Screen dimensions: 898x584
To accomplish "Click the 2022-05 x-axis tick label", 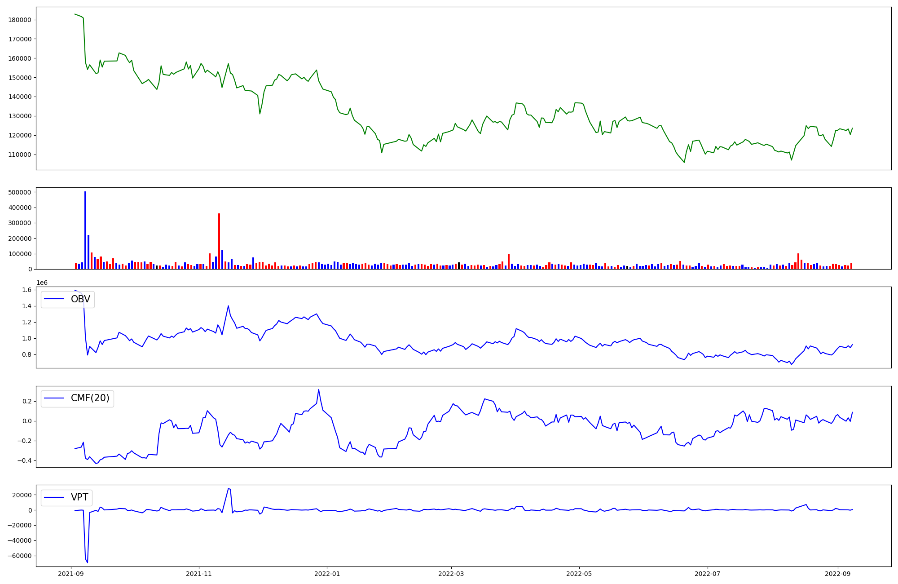I will 579,574.
